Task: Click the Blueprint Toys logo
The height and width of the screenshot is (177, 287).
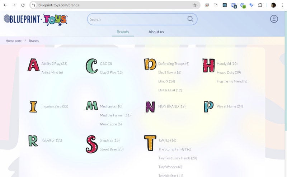Action: (36, 19)
